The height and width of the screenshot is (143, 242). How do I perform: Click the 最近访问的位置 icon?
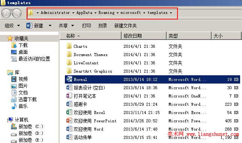click(x=14, y=59)
